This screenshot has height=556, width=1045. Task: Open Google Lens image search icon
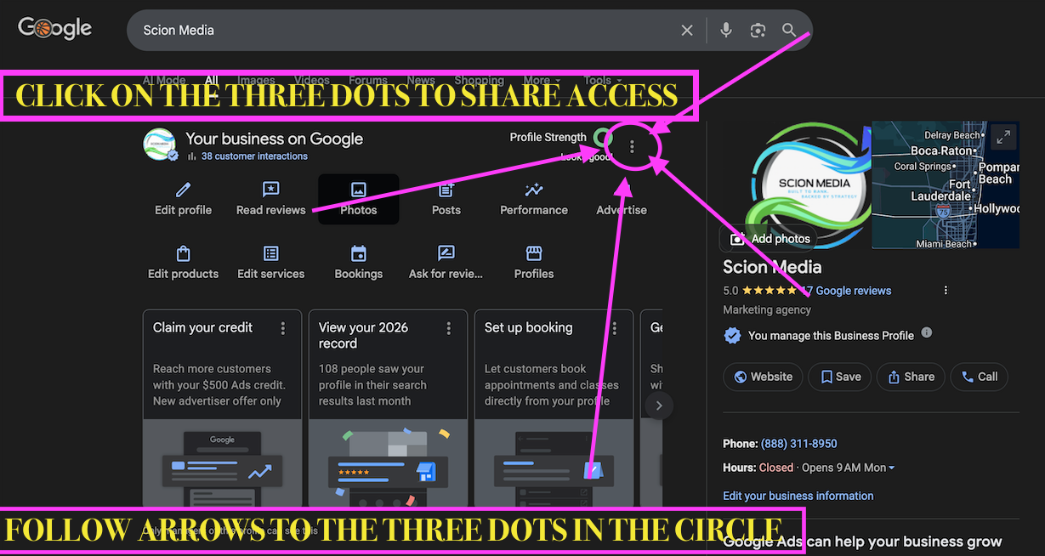[x=758, y=31]
